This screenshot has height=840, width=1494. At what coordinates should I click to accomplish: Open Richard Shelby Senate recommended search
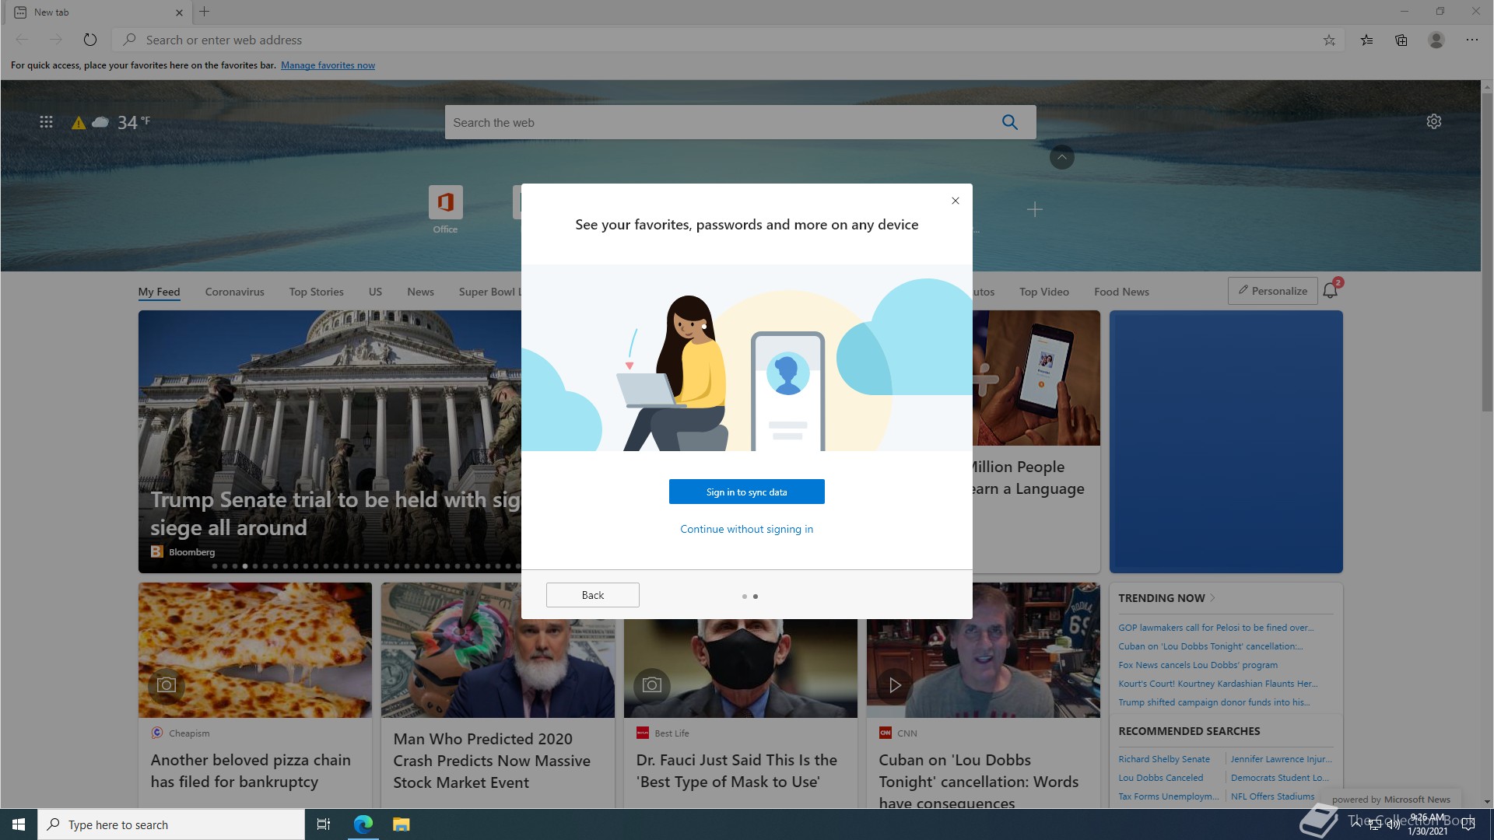tap(1164, 759)
